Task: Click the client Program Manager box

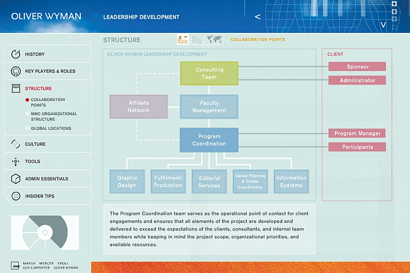Action: click(357, 133)
